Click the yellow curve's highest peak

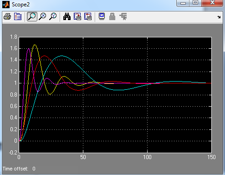click(x=35, y=45)
